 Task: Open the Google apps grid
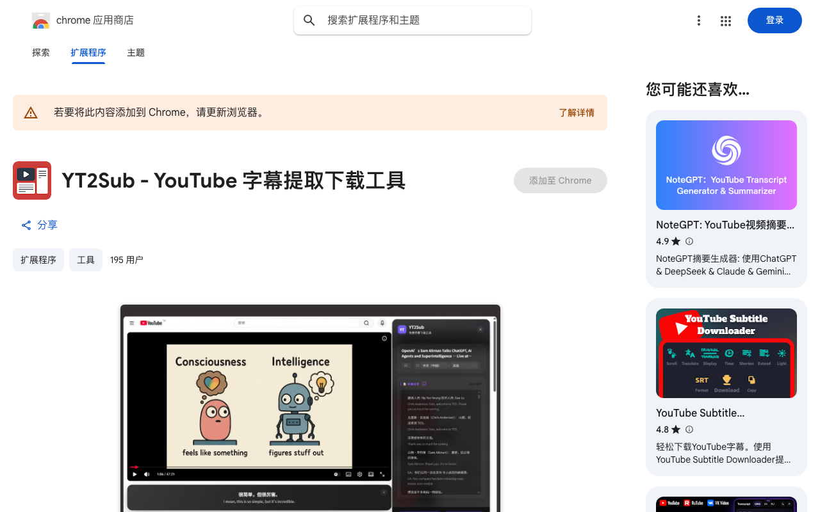point(726,20)
